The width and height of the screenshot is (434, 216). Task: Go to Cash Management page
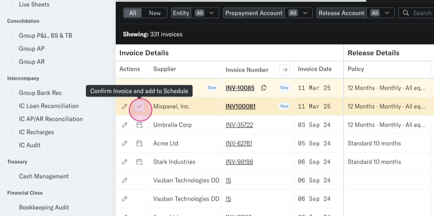click(x=44, y=176)
